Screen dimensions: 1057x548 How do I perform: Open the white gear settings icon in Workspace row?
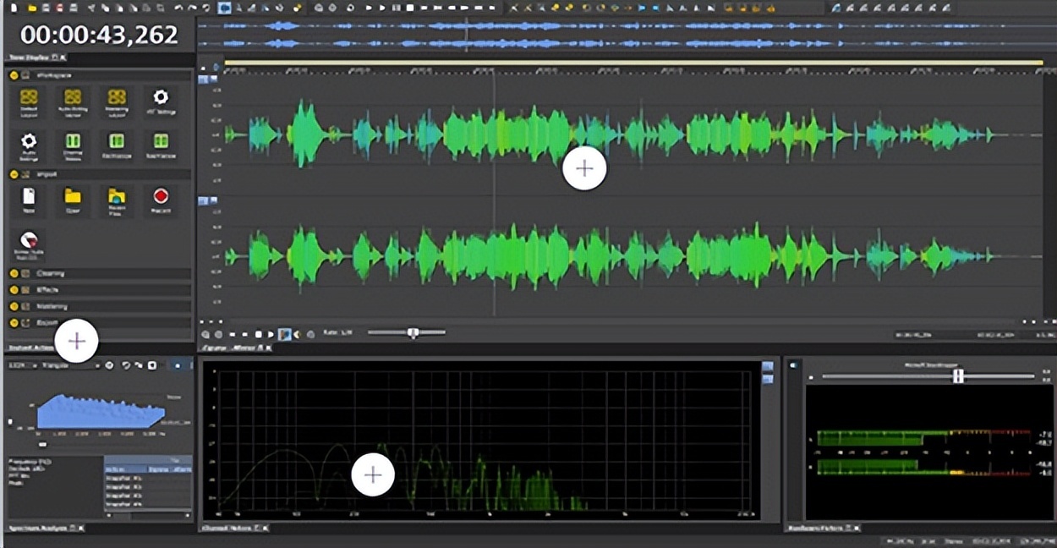161,97
